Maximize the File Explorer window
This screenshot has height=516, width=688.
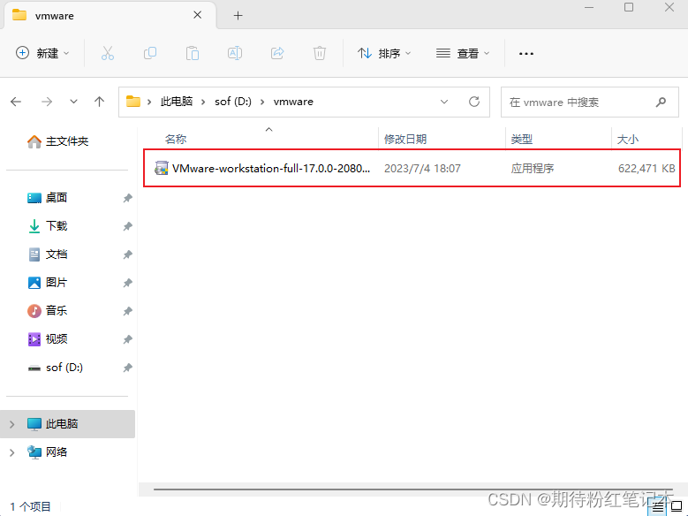[629, 7]
